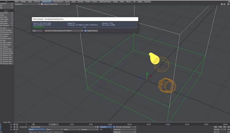Toggle TFD Viewport Fuel
This screenshot has width=230, height=133.
click(x=7, y=55)
